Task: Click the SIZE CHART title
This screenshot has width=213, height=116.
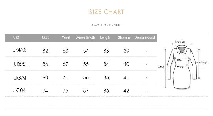Action: [106, 12]
